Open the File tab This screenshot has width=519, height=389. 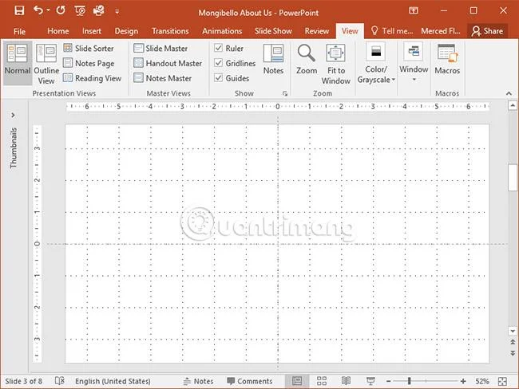(19, 31)
